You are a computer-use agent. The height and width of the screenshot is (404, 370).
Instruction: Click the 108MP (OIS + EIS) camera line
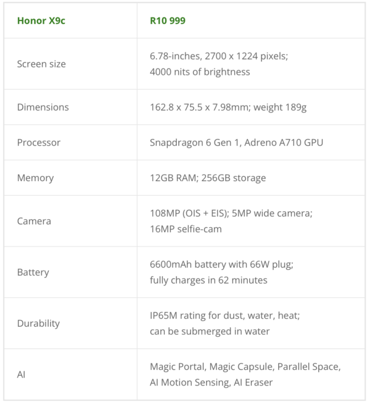[231, 213]
